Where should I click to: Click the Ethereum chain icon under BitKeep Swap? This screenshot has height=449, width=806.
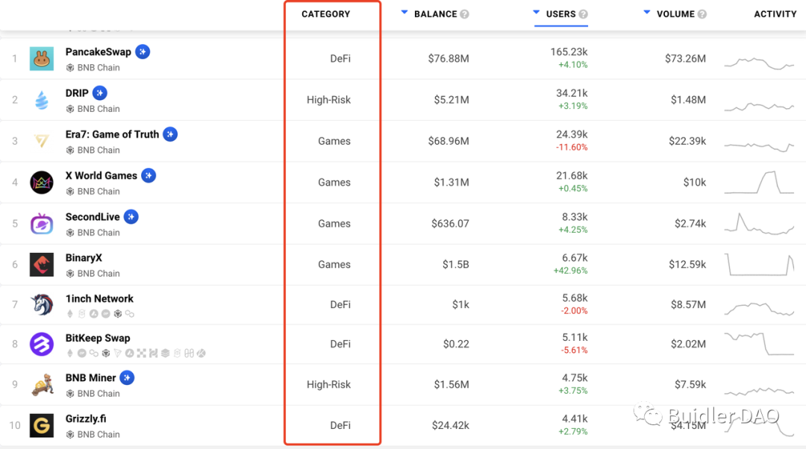(x=70, y=353)
